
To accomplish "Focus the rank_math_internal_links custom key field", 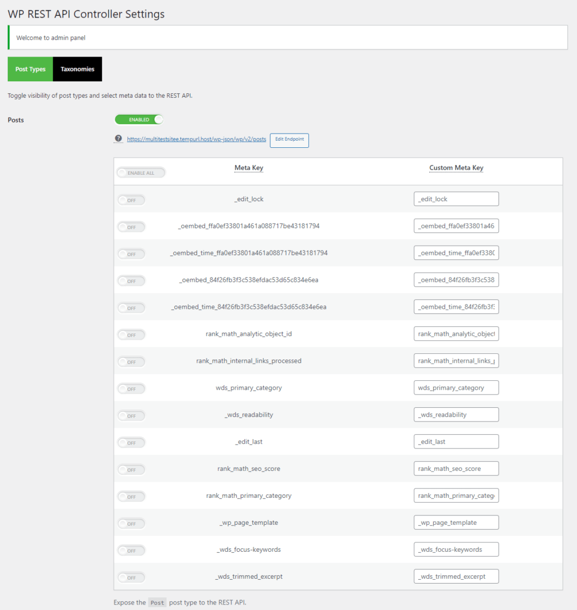I will click(457, 361).
